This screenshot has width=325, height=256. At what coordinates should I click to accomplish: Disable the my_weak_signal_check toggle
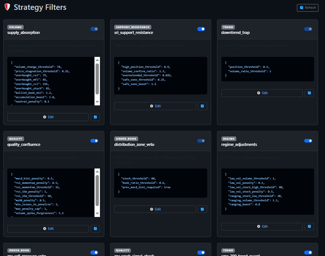click(x=201, y=252)
